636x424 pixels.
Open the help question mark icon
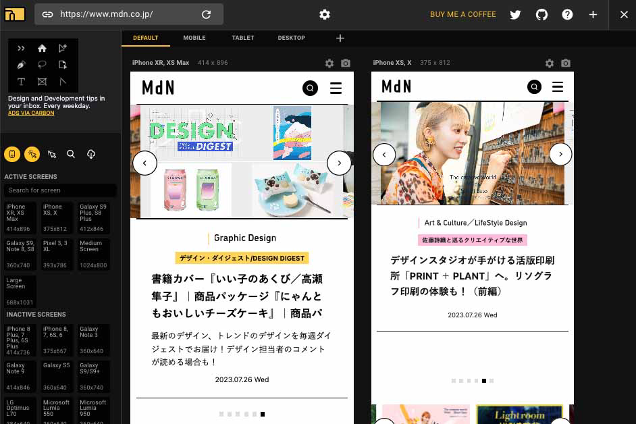click(x=567, y=14)
